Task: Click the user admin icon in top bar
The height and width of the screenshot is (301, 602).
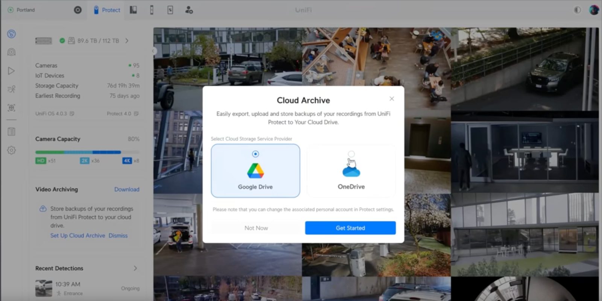Action: 189,10
